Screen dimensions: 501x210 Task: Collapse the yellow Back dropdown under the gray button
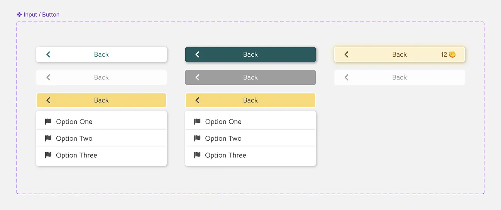pyautogui.click(x=250, y=100)
